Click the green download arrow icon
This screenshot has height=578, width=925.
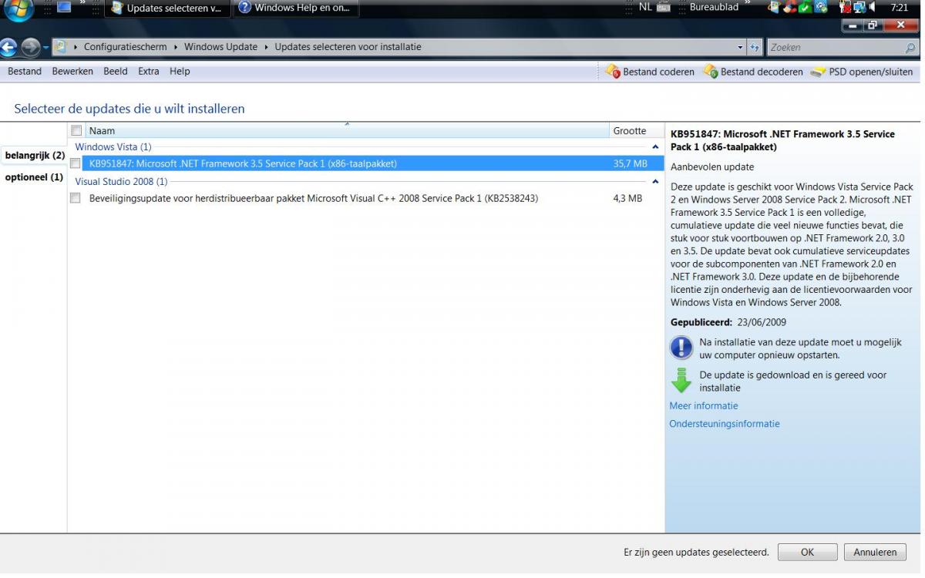[681, 381]
